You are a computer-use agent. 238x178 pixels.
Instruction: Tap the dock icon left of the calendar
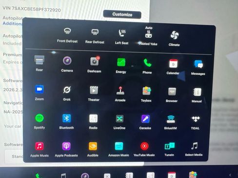[x=151, y=175]
